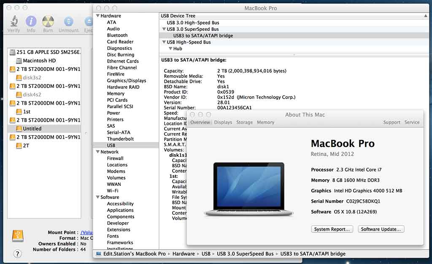Select Fonts under Software

coord(113,236)
